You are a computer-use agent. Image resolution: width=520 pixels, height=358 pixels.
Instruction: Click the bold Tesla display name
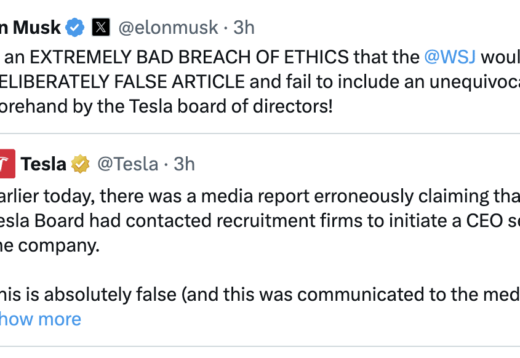43,164
